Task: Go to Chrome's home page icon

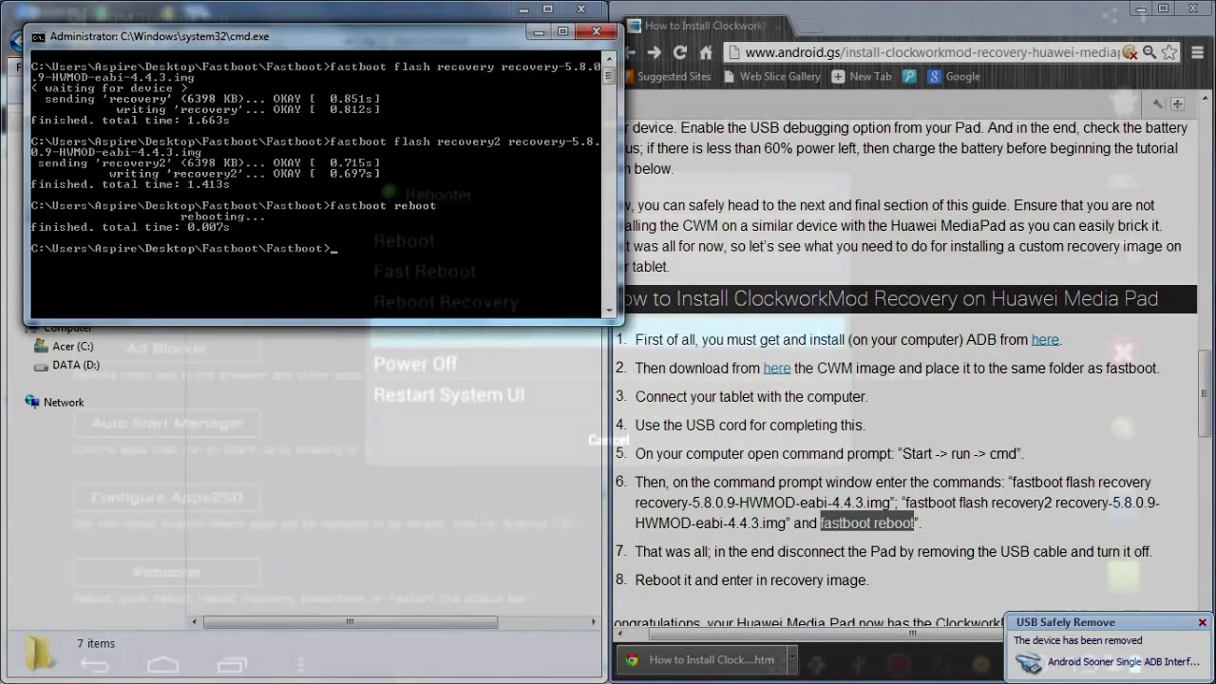Action: pos(706,52)
